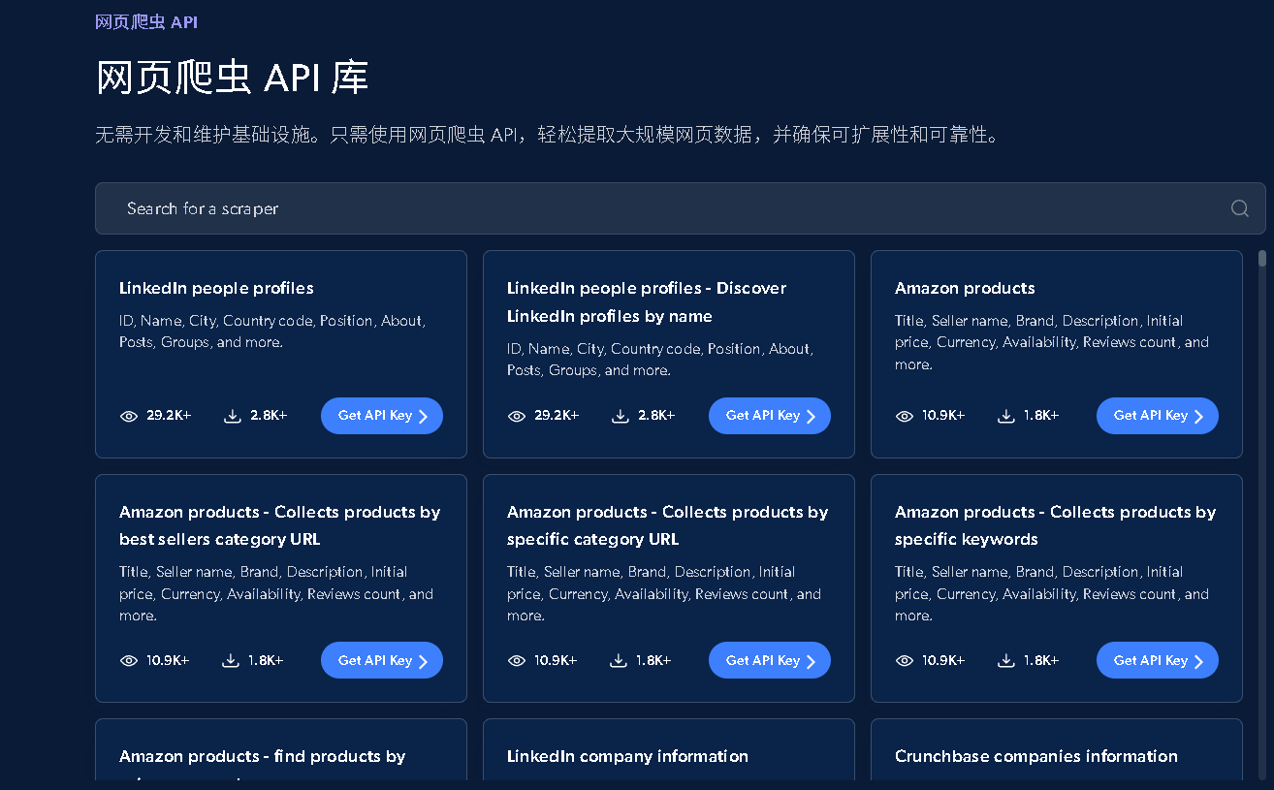Open Collects products by best sellers category URL title

279,525
